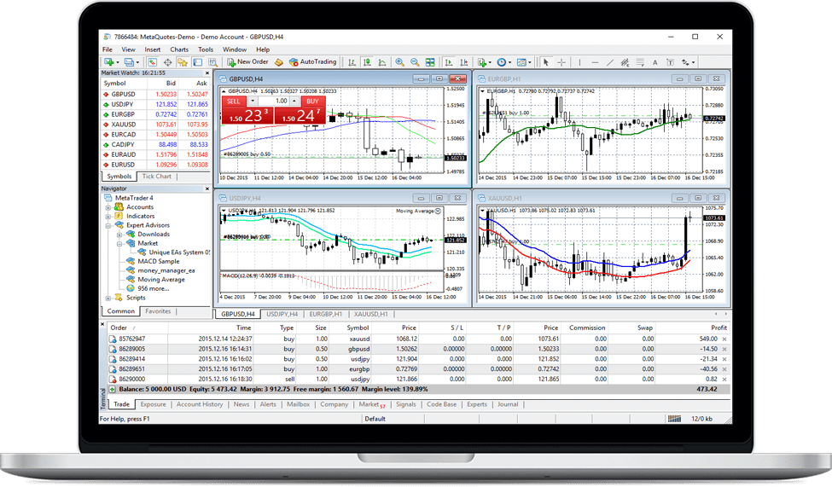This screenshot has height=487, width=832.
Task: Toggle the Navigator star-folder toolbar icon
Action: [183, 62]
